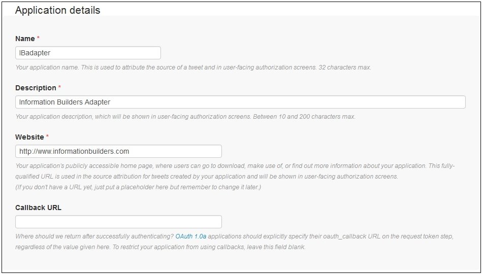This screenshot has height=274, width=482.
Task: Click the 'qualified URL is used' hint line
Action: [207, 177]
